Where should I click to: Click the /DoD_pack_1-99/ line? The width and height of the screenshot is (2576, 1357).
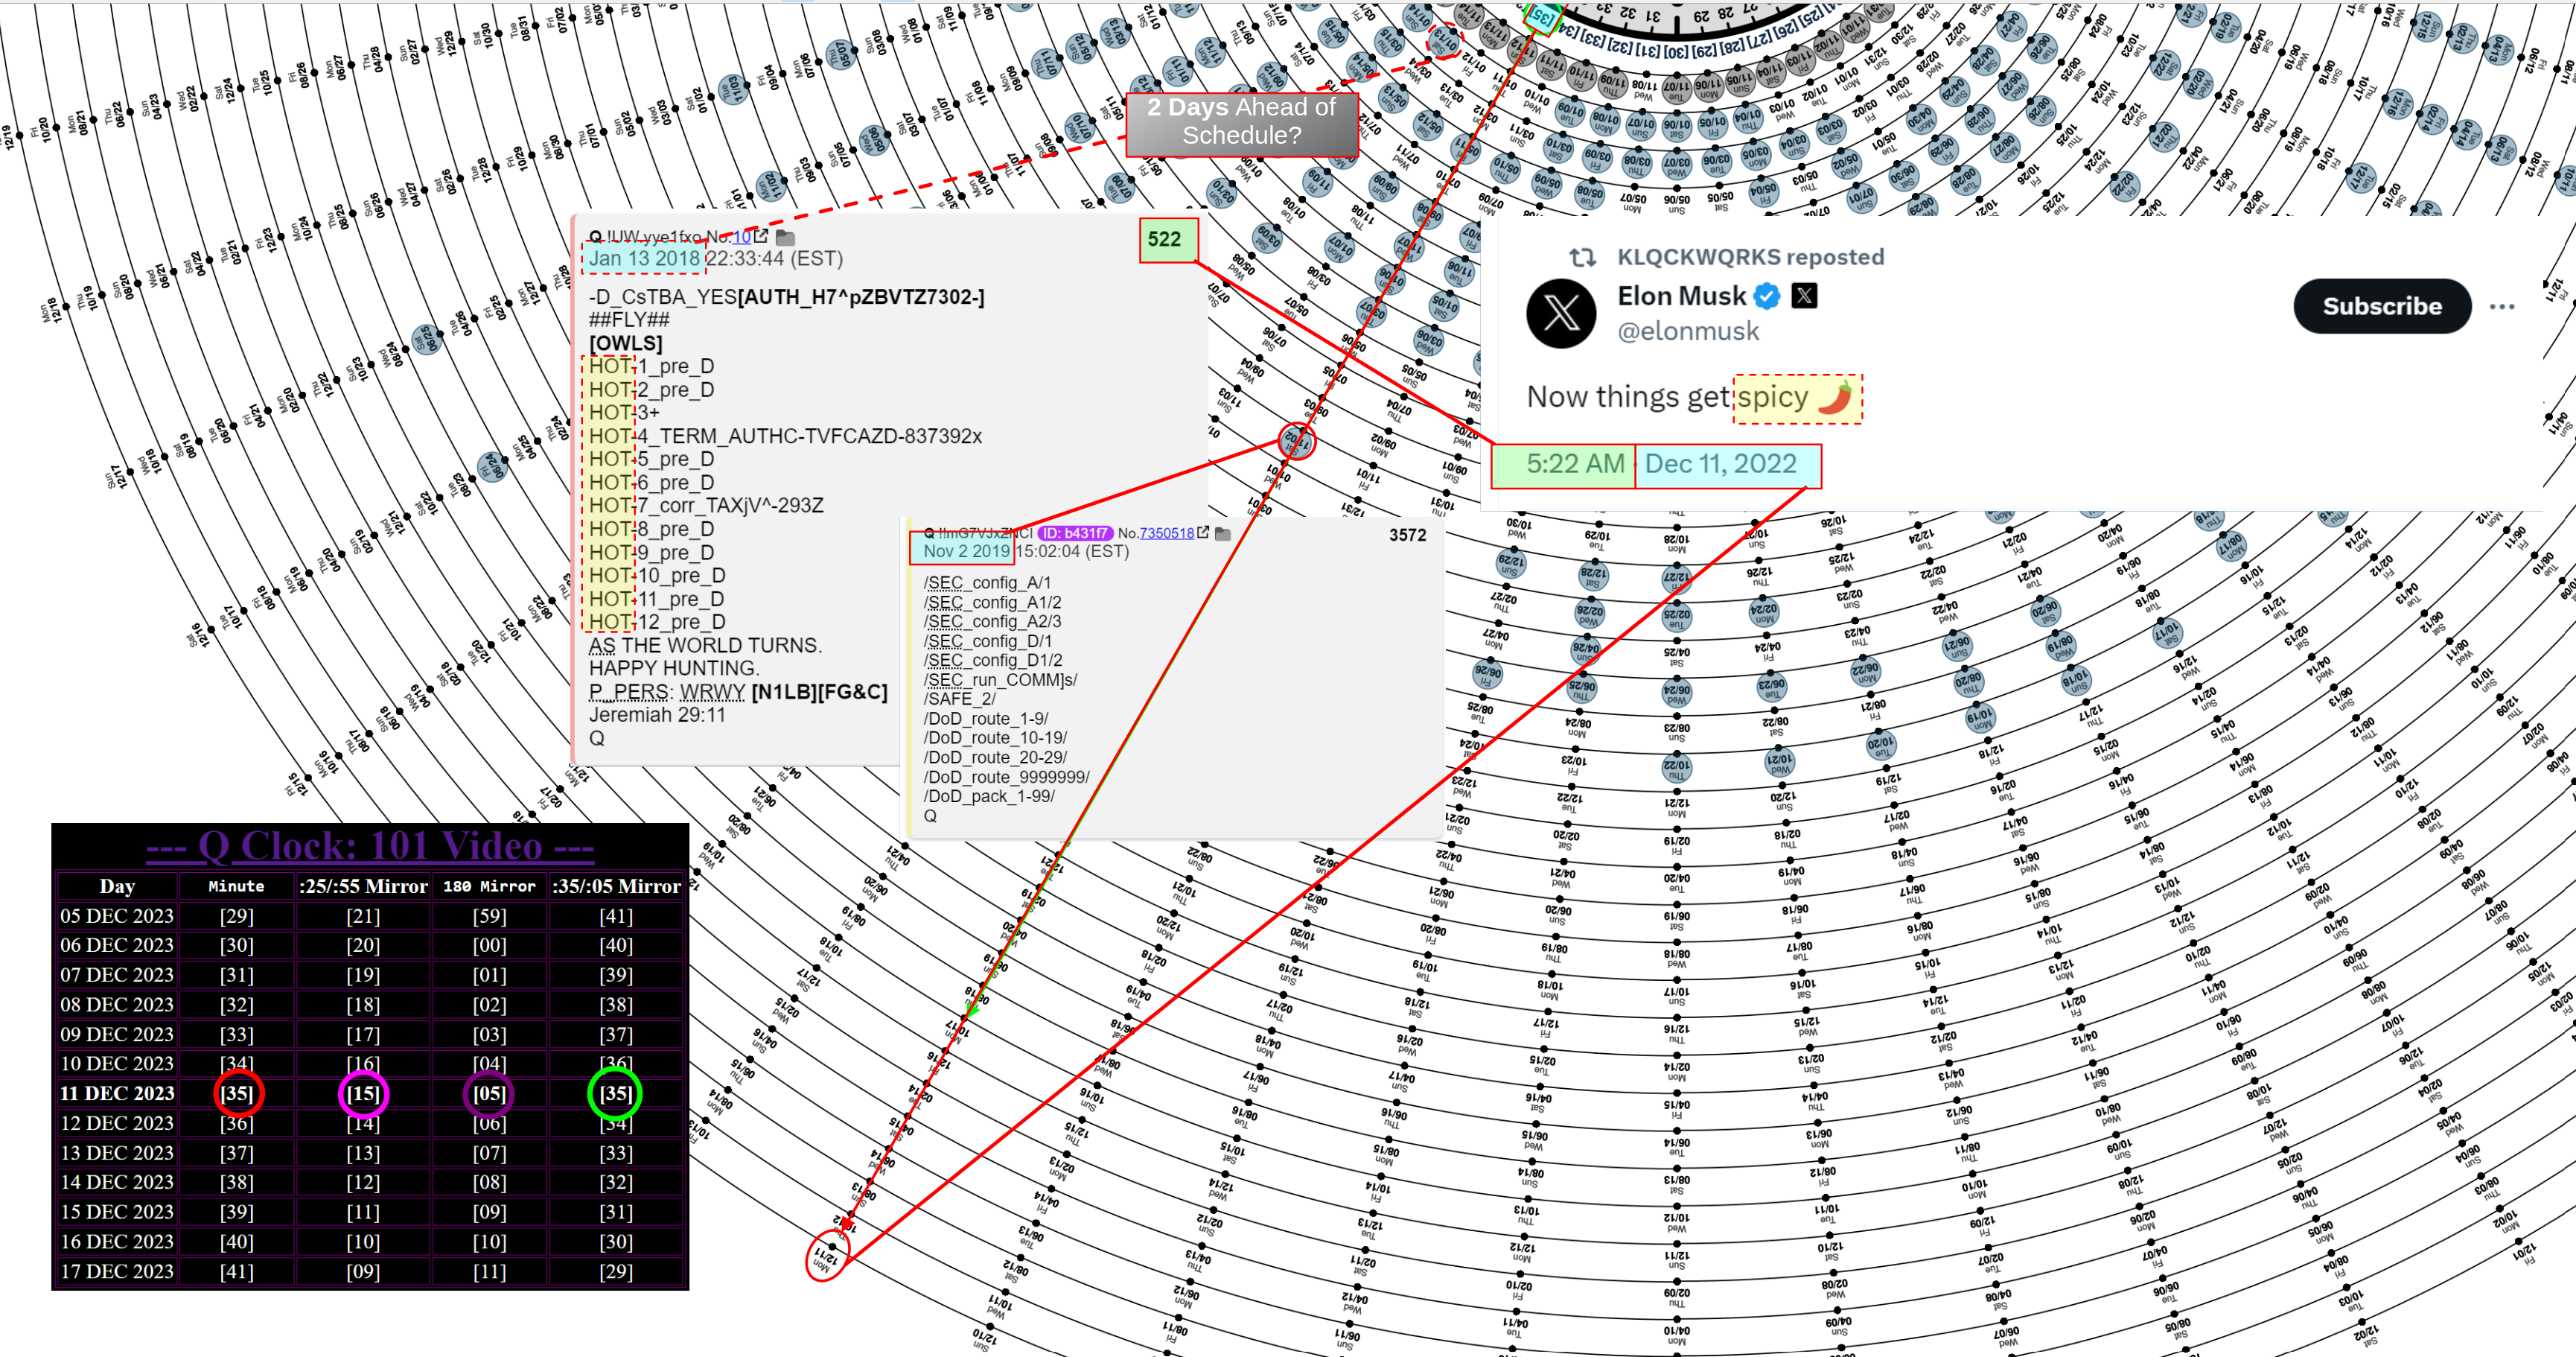pos(989,797)
